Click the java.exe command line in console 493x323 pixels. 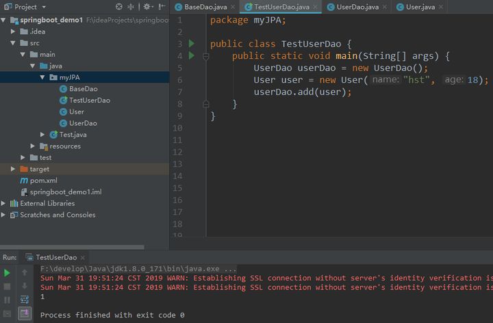click(x=138, y=269)
